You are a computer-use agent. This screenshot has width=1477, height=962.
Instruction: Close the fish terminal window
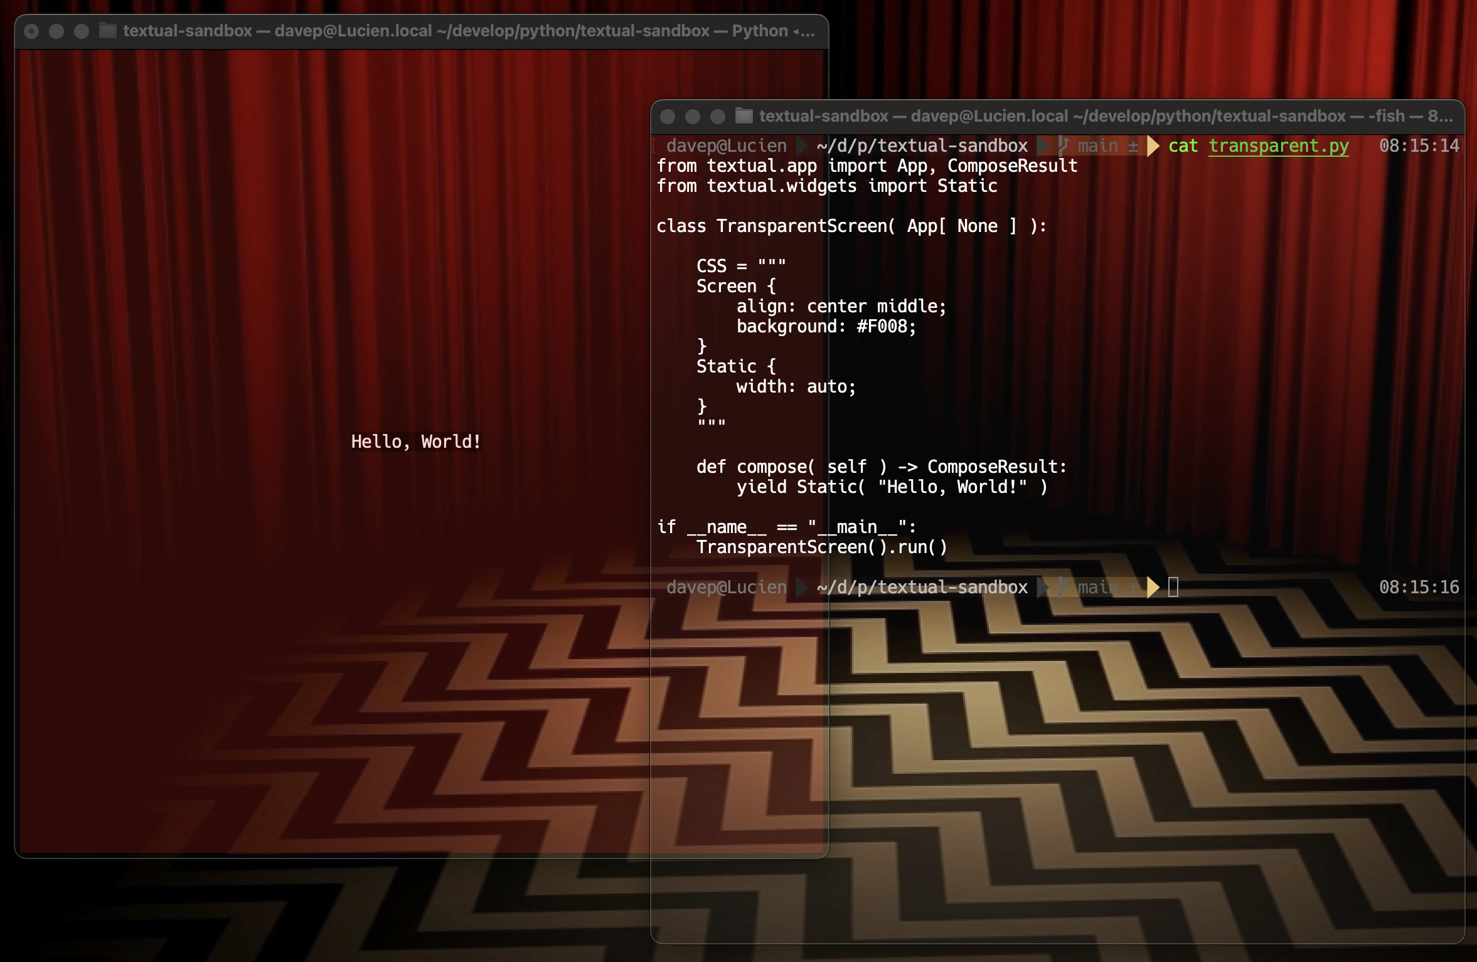point(668,117)
